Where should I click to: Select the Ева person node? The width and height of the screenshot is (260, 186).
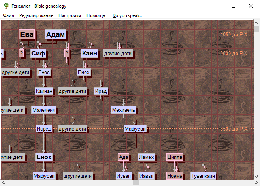pyautogui.click(x=27, y=35)
